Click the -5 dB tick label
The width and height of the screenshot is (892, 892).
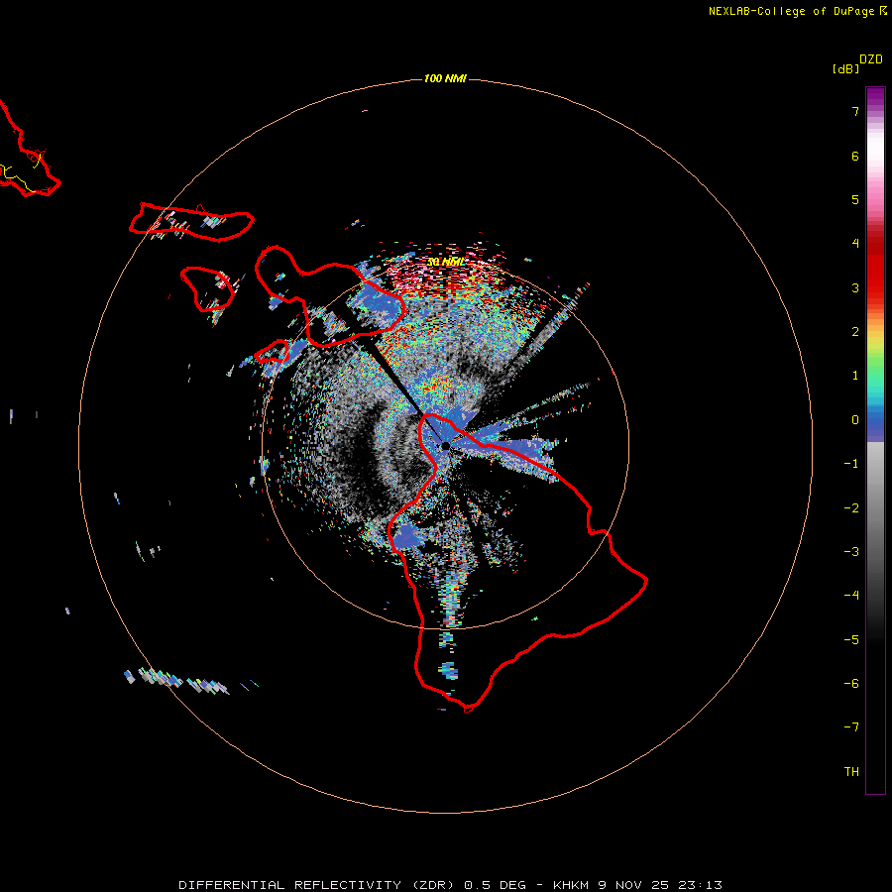click(x=851, y=640)
